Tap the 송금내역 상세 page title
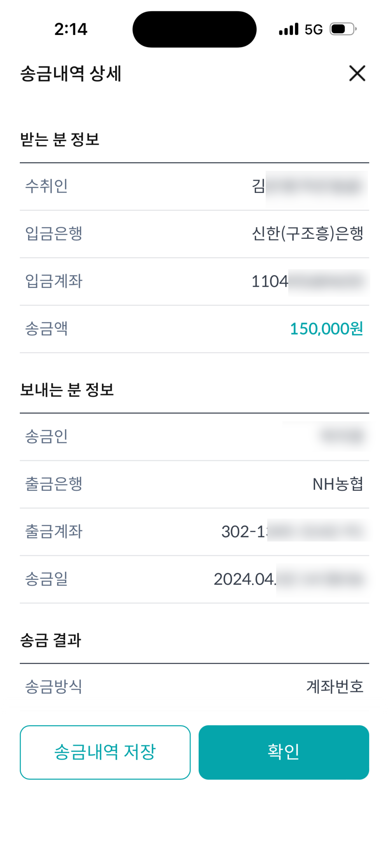The height and width of the screenshot is (843, 389). pyautogui.click(x=71, y=74)
